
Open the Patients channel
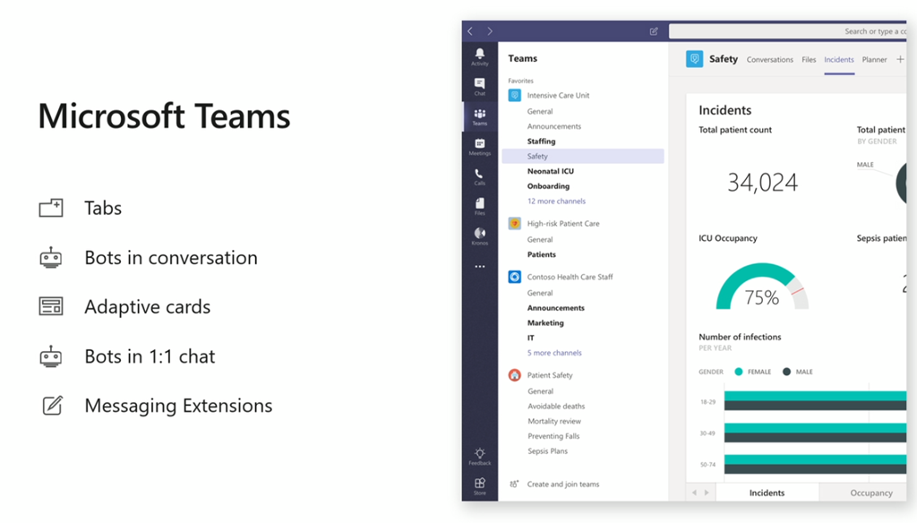(542, 254)
